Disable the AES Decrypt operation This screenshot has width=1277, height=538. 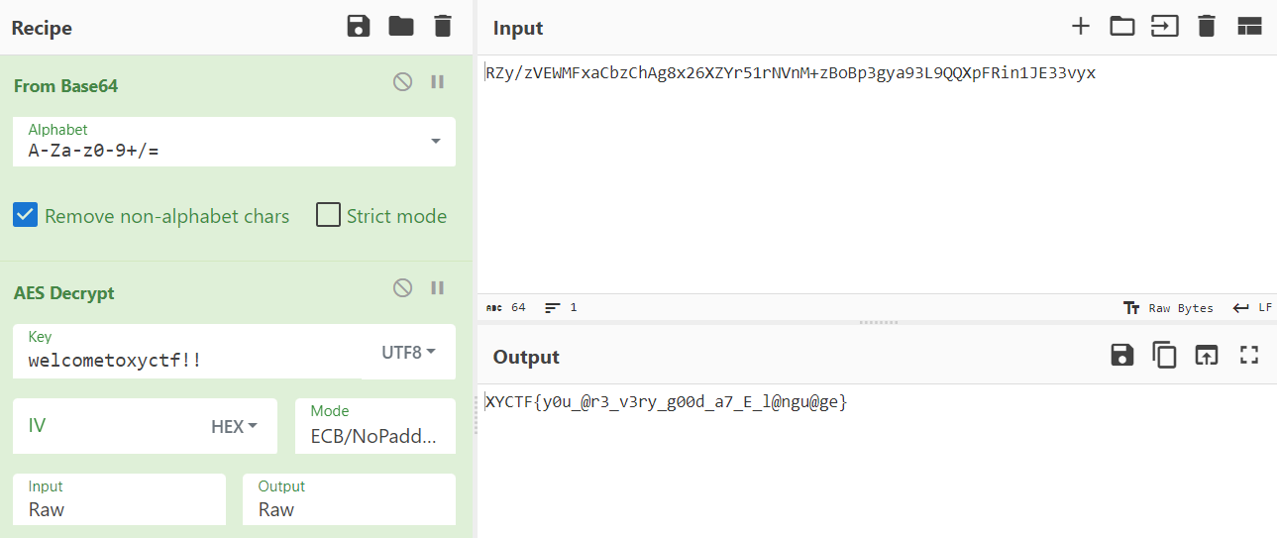tap(402, 288)
